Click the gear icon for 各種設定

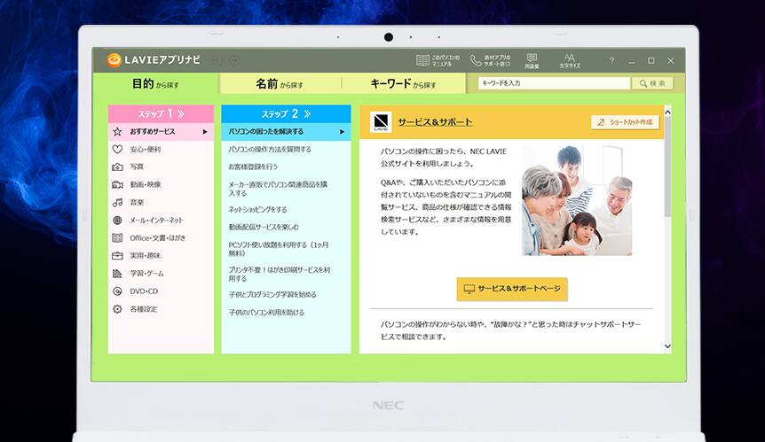click(x=117, y=308)
